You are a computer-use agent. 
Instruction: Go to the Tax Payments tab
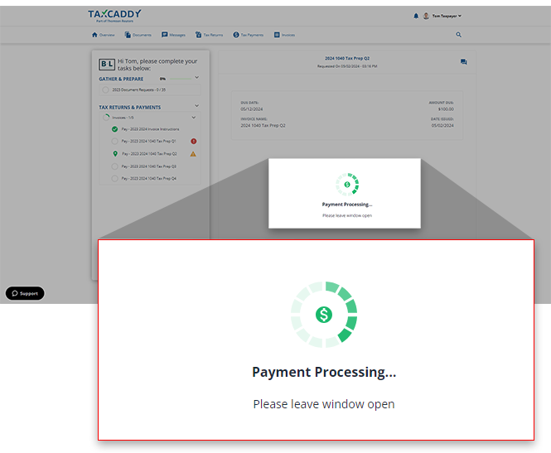point(249,35)
